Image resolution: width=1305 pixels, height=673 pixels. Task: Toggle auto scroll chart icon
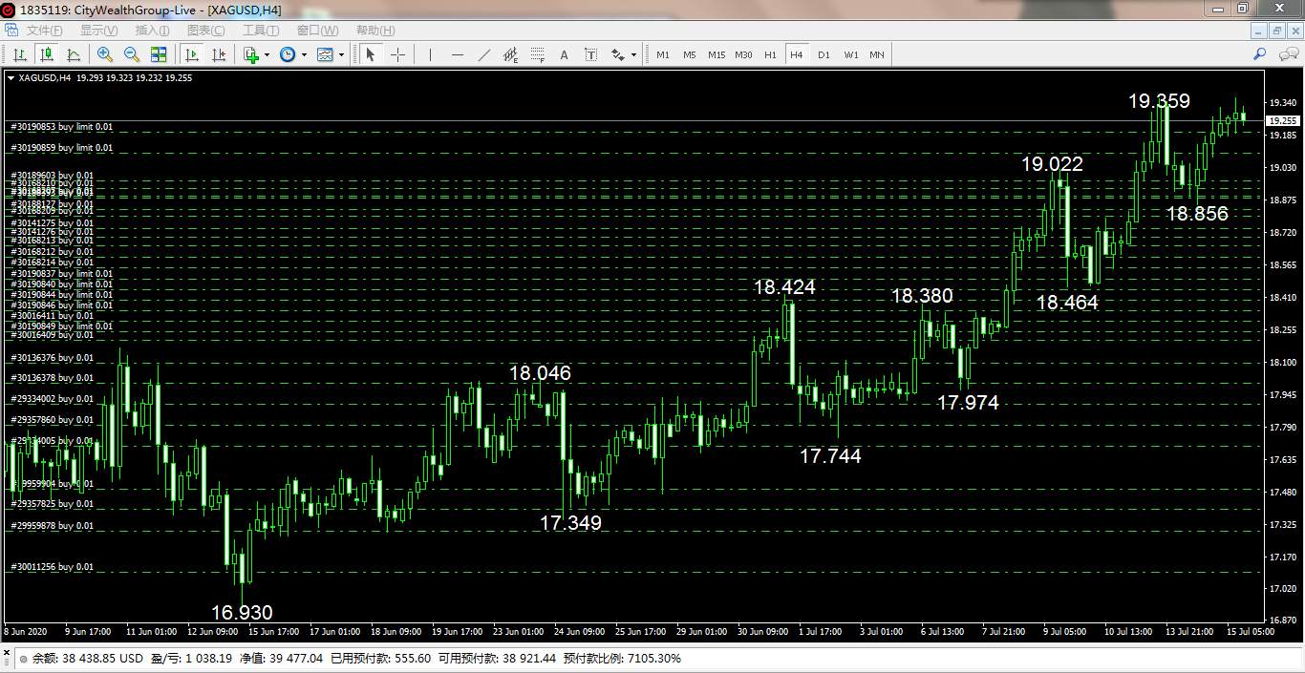tap(192, 54)
